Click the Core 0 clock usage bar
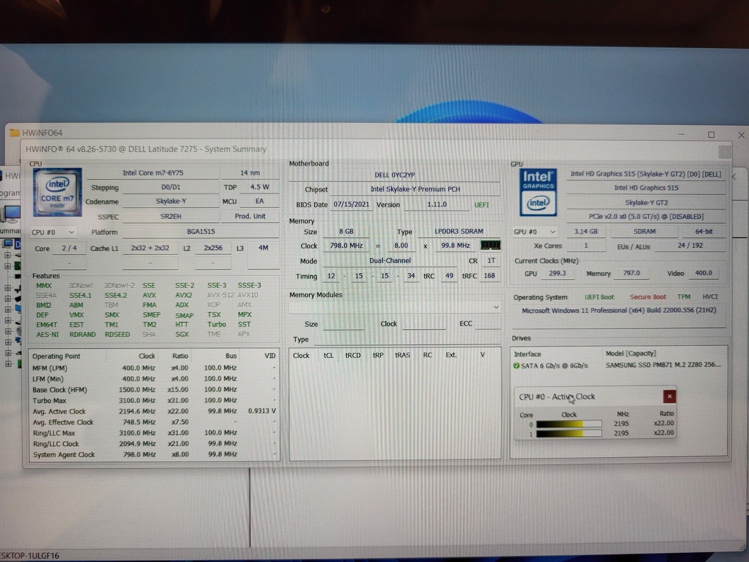The image size is (749, 562). tap(569, 424)
